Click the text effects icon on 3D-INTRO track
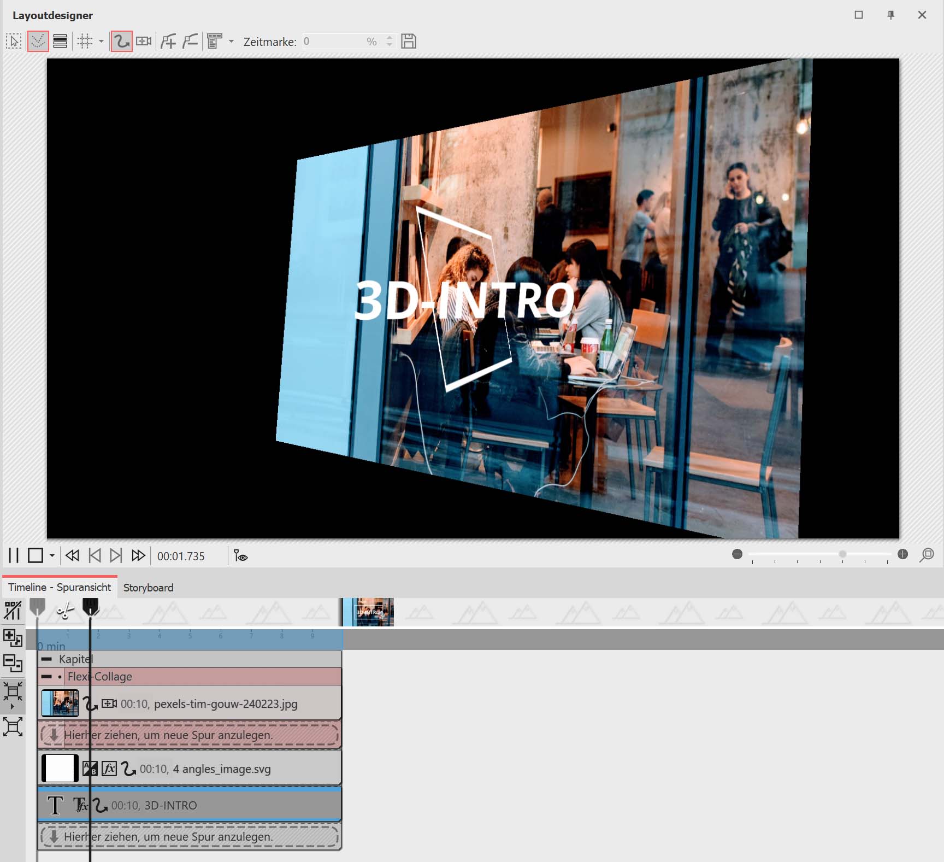 [80, 806]
